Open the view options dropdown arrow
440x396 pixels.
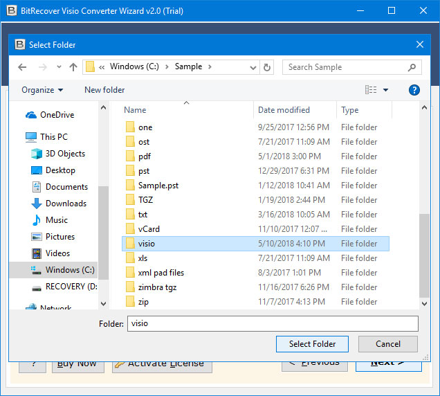pos(385,90)
